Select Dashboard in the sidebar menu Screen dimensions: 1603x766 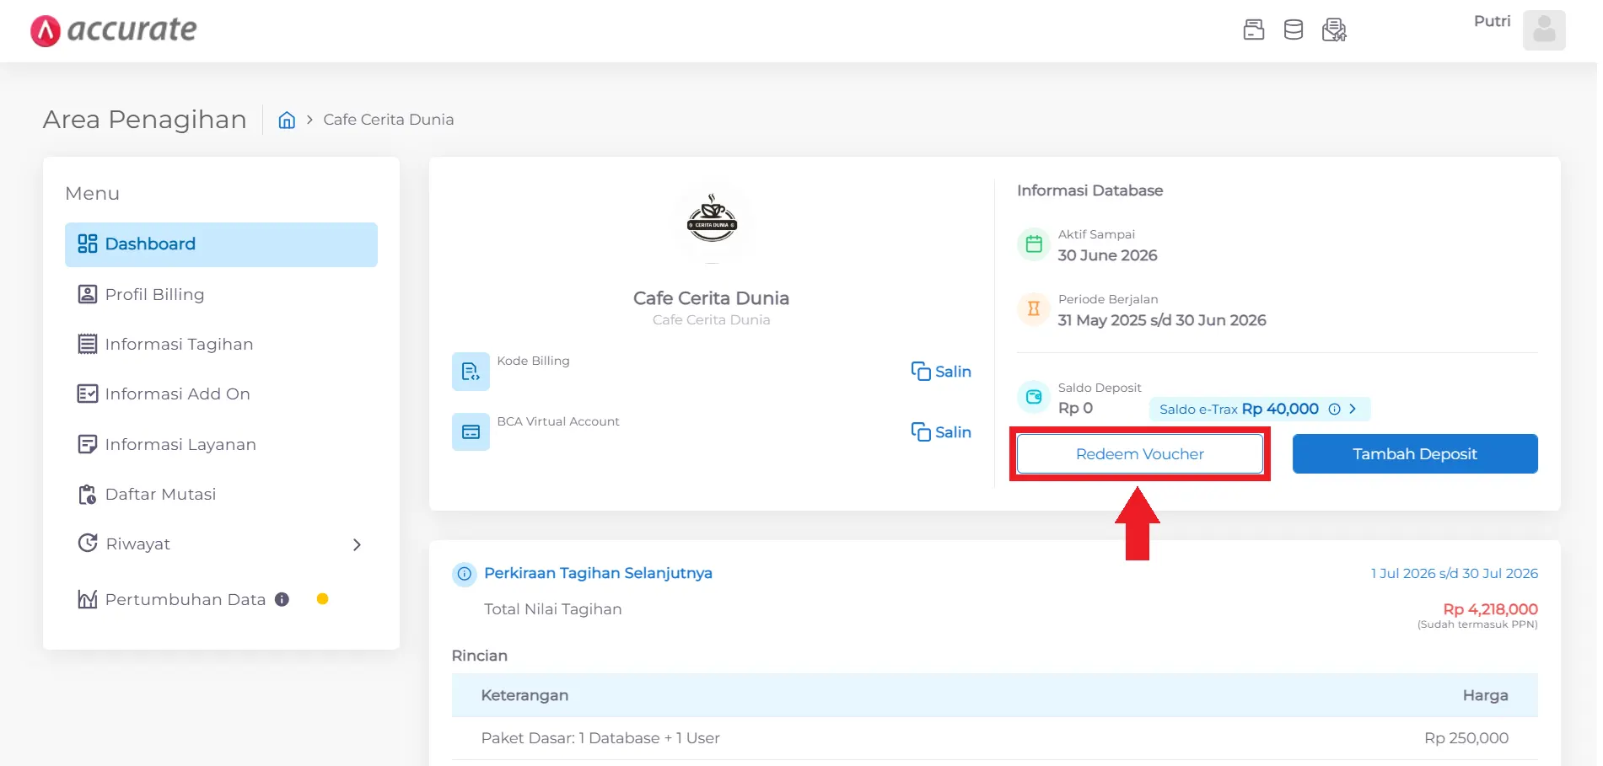point(221,244)
